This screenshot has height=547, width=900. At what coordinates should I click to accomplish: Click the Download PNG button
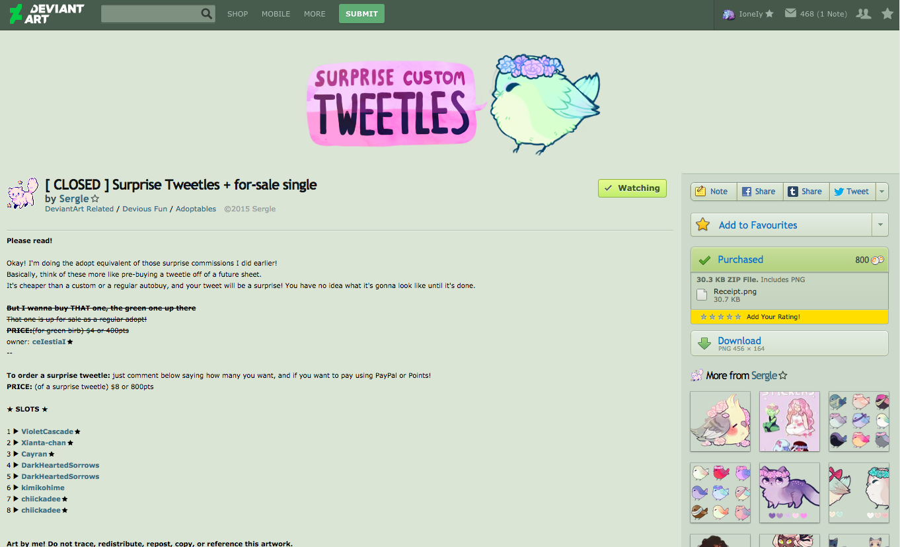[790, 343]
